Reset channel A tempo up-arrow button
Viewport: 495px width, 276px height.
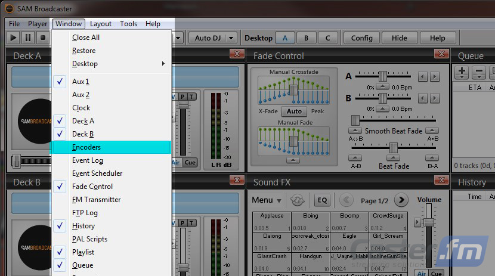[383, 87]
